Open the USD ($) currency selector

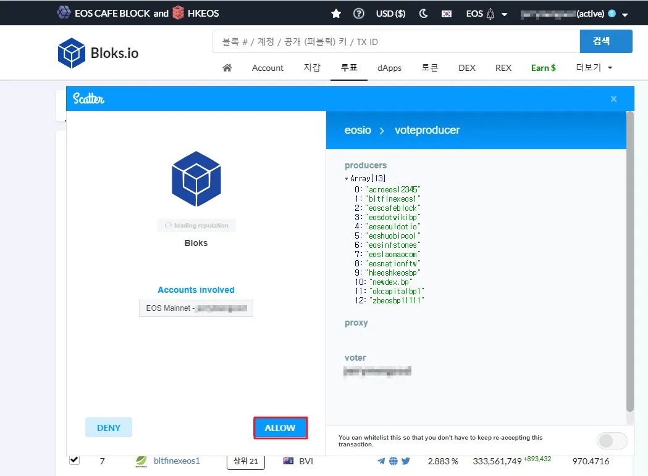[x=390, y=14]
